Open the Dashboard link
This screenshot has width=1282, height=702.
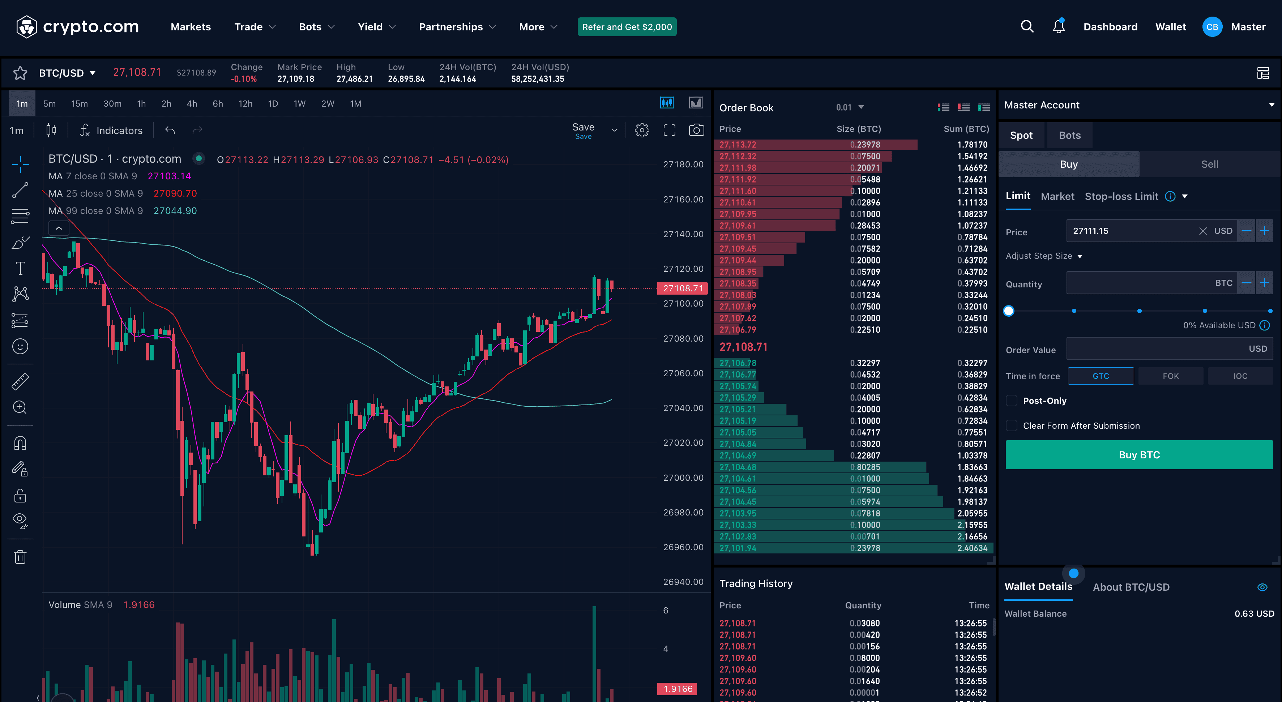[1110, 27]
